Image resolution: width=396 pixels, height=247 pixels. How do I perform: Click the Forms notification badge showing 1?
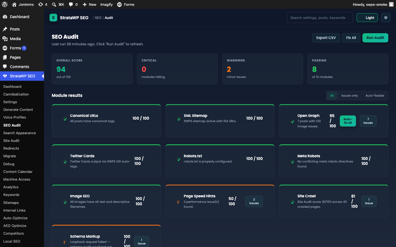click(x=24, y=48)
